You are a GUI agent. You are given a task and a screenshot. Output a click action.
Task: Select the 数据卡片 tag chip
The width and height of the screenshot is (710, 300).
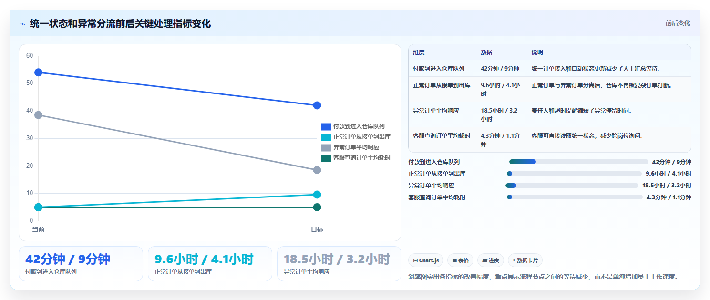click(x=525, y=260)
